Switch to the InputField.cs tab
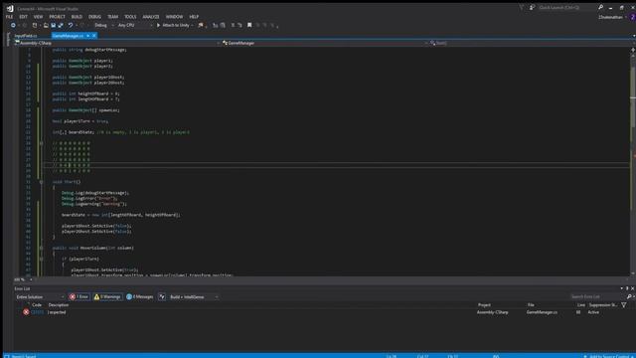This screenshot has width=636, height=358. (x=26, y=36)
